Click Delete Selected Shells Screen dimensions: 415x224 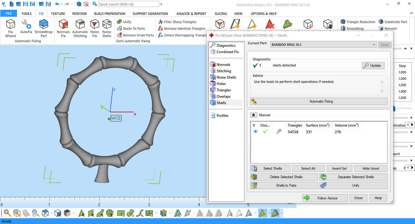coord(284,177)
